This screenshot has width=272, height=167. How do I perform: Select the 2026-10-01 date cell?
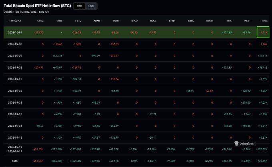point(15,33)
